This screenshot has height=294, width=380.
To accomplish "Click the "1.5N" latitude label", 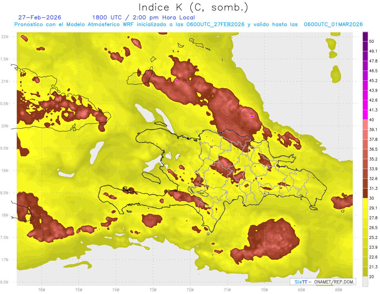I will 5,59.
